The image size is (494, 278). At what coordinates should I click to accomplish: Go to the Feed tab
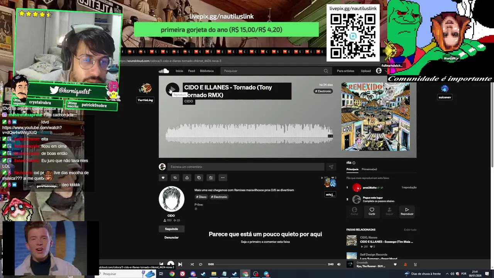pyautogui.click(x=191, y=71)
